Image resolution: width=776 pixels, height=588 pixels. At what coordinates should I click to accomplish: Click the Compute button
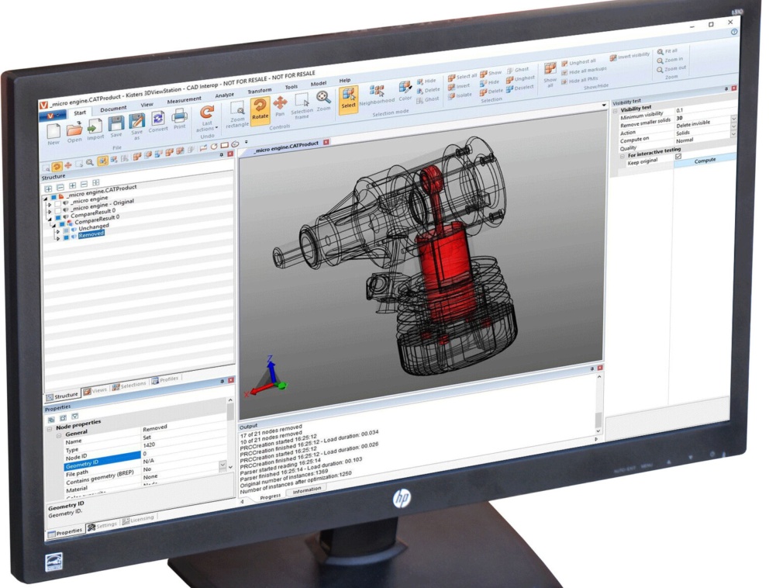click(704, 161)
